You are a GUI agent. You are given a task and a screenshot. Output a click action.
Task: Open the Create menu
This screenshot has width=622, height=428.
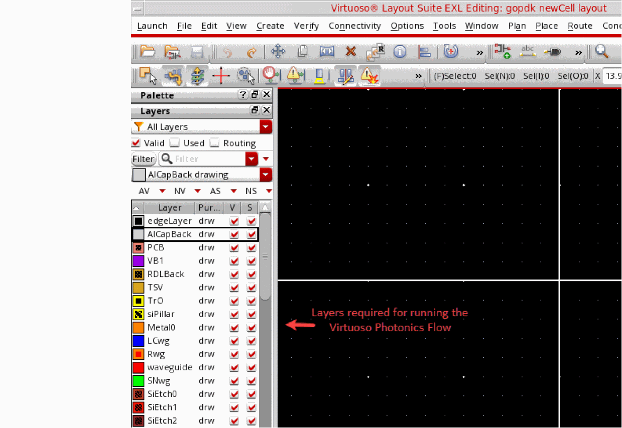point(270,26)
